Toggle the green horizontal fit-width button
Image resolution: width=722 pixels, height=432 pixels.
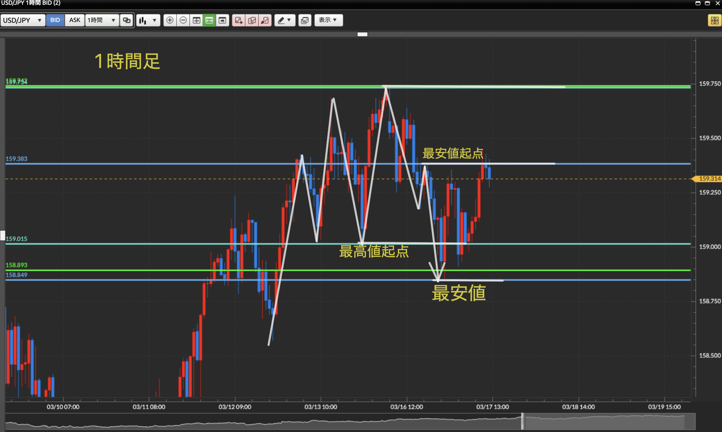209,20
